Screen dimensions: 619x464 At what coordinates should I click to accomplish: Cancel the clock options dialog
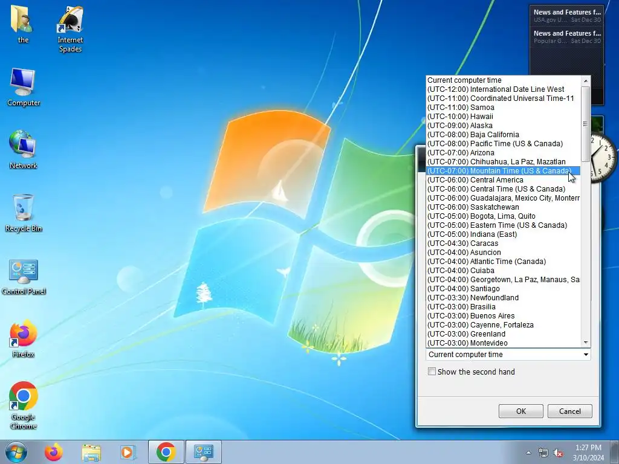pyautogui.click(x=569, y=411)
